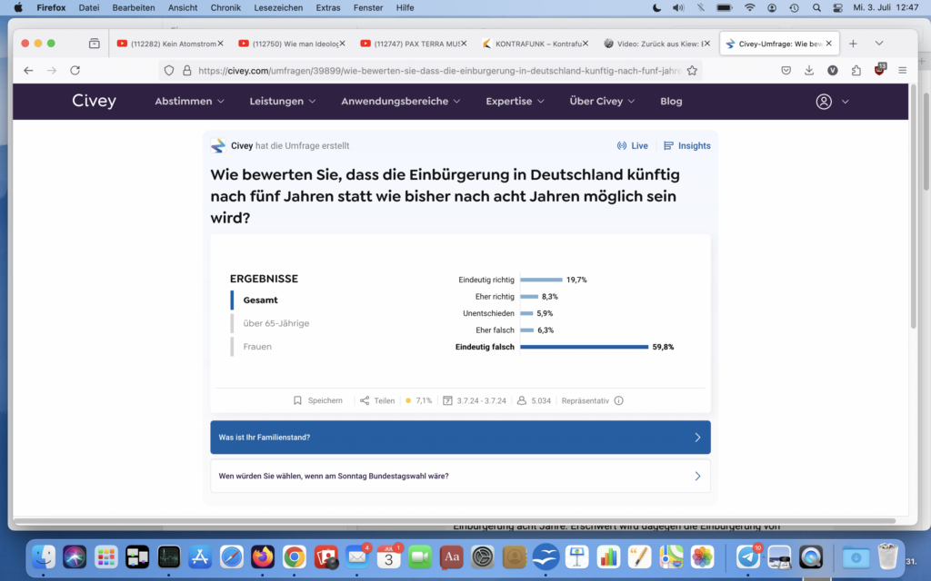Image resolution: width=931 pixels, height=581 pixels.
Task: Switch results to über 65-Jährige
Action: tap(275, 323)
